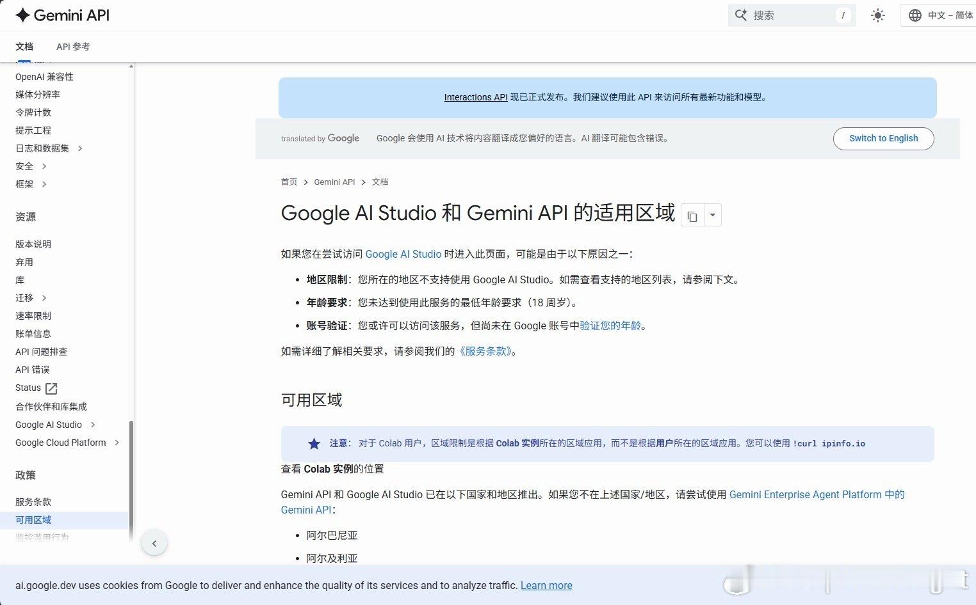976x605 pixels.
Task: Switch to the API 参考 tab
Action: (73, 47)
